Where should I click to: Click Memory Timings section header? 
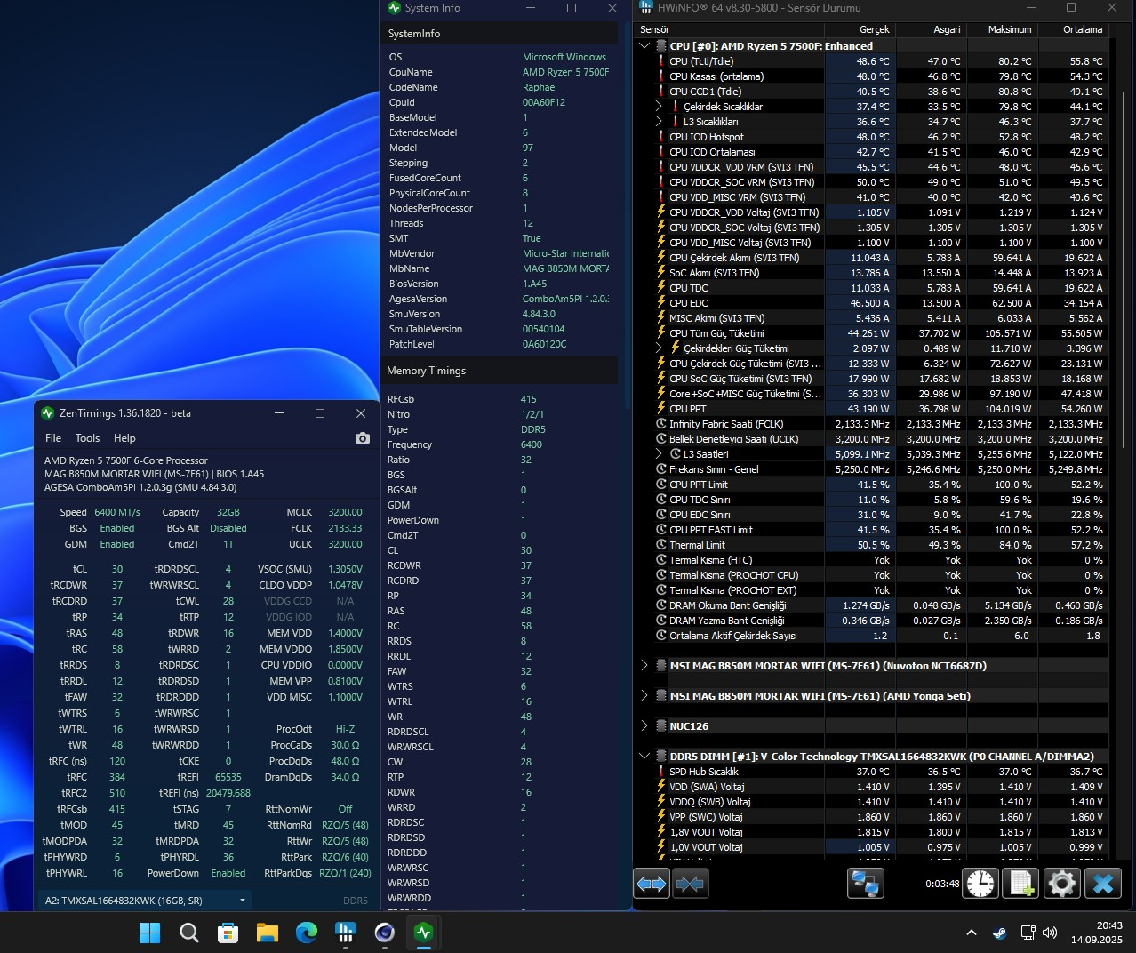tap(500, 371)
